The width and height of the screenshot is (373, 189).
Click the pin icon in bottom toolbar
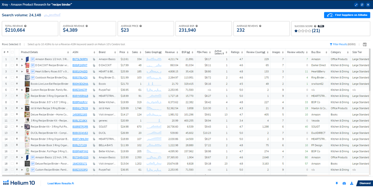click(337, 183)
